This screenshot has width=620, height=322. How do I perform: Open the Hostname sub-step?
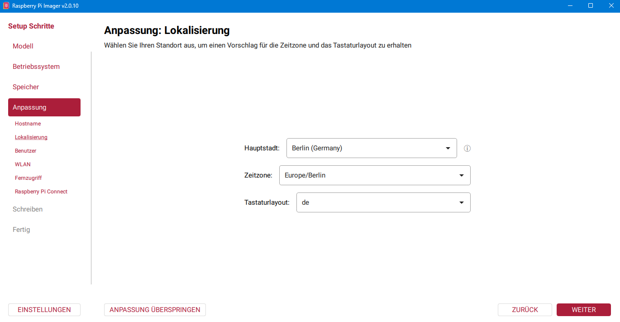point(28,124)
